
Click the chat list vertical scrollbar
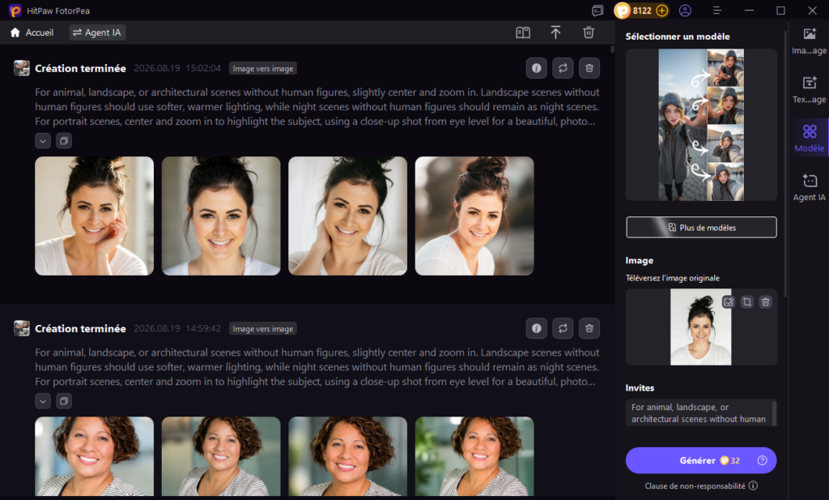point(612,49)
